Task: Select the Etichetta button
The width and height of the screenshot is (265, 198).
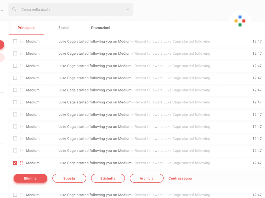Action: pyautogui.click(x=108, y=178)
